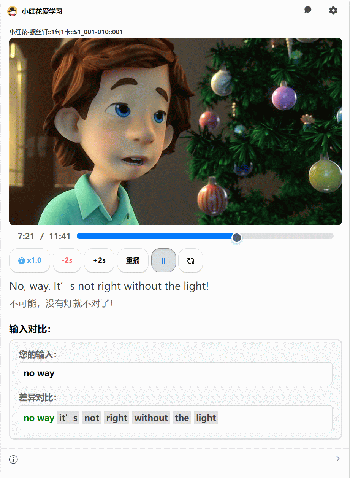The height and width of the screenshot is (478, 350).
Task: Click the word 'not' chip
Action: (92, 418)
